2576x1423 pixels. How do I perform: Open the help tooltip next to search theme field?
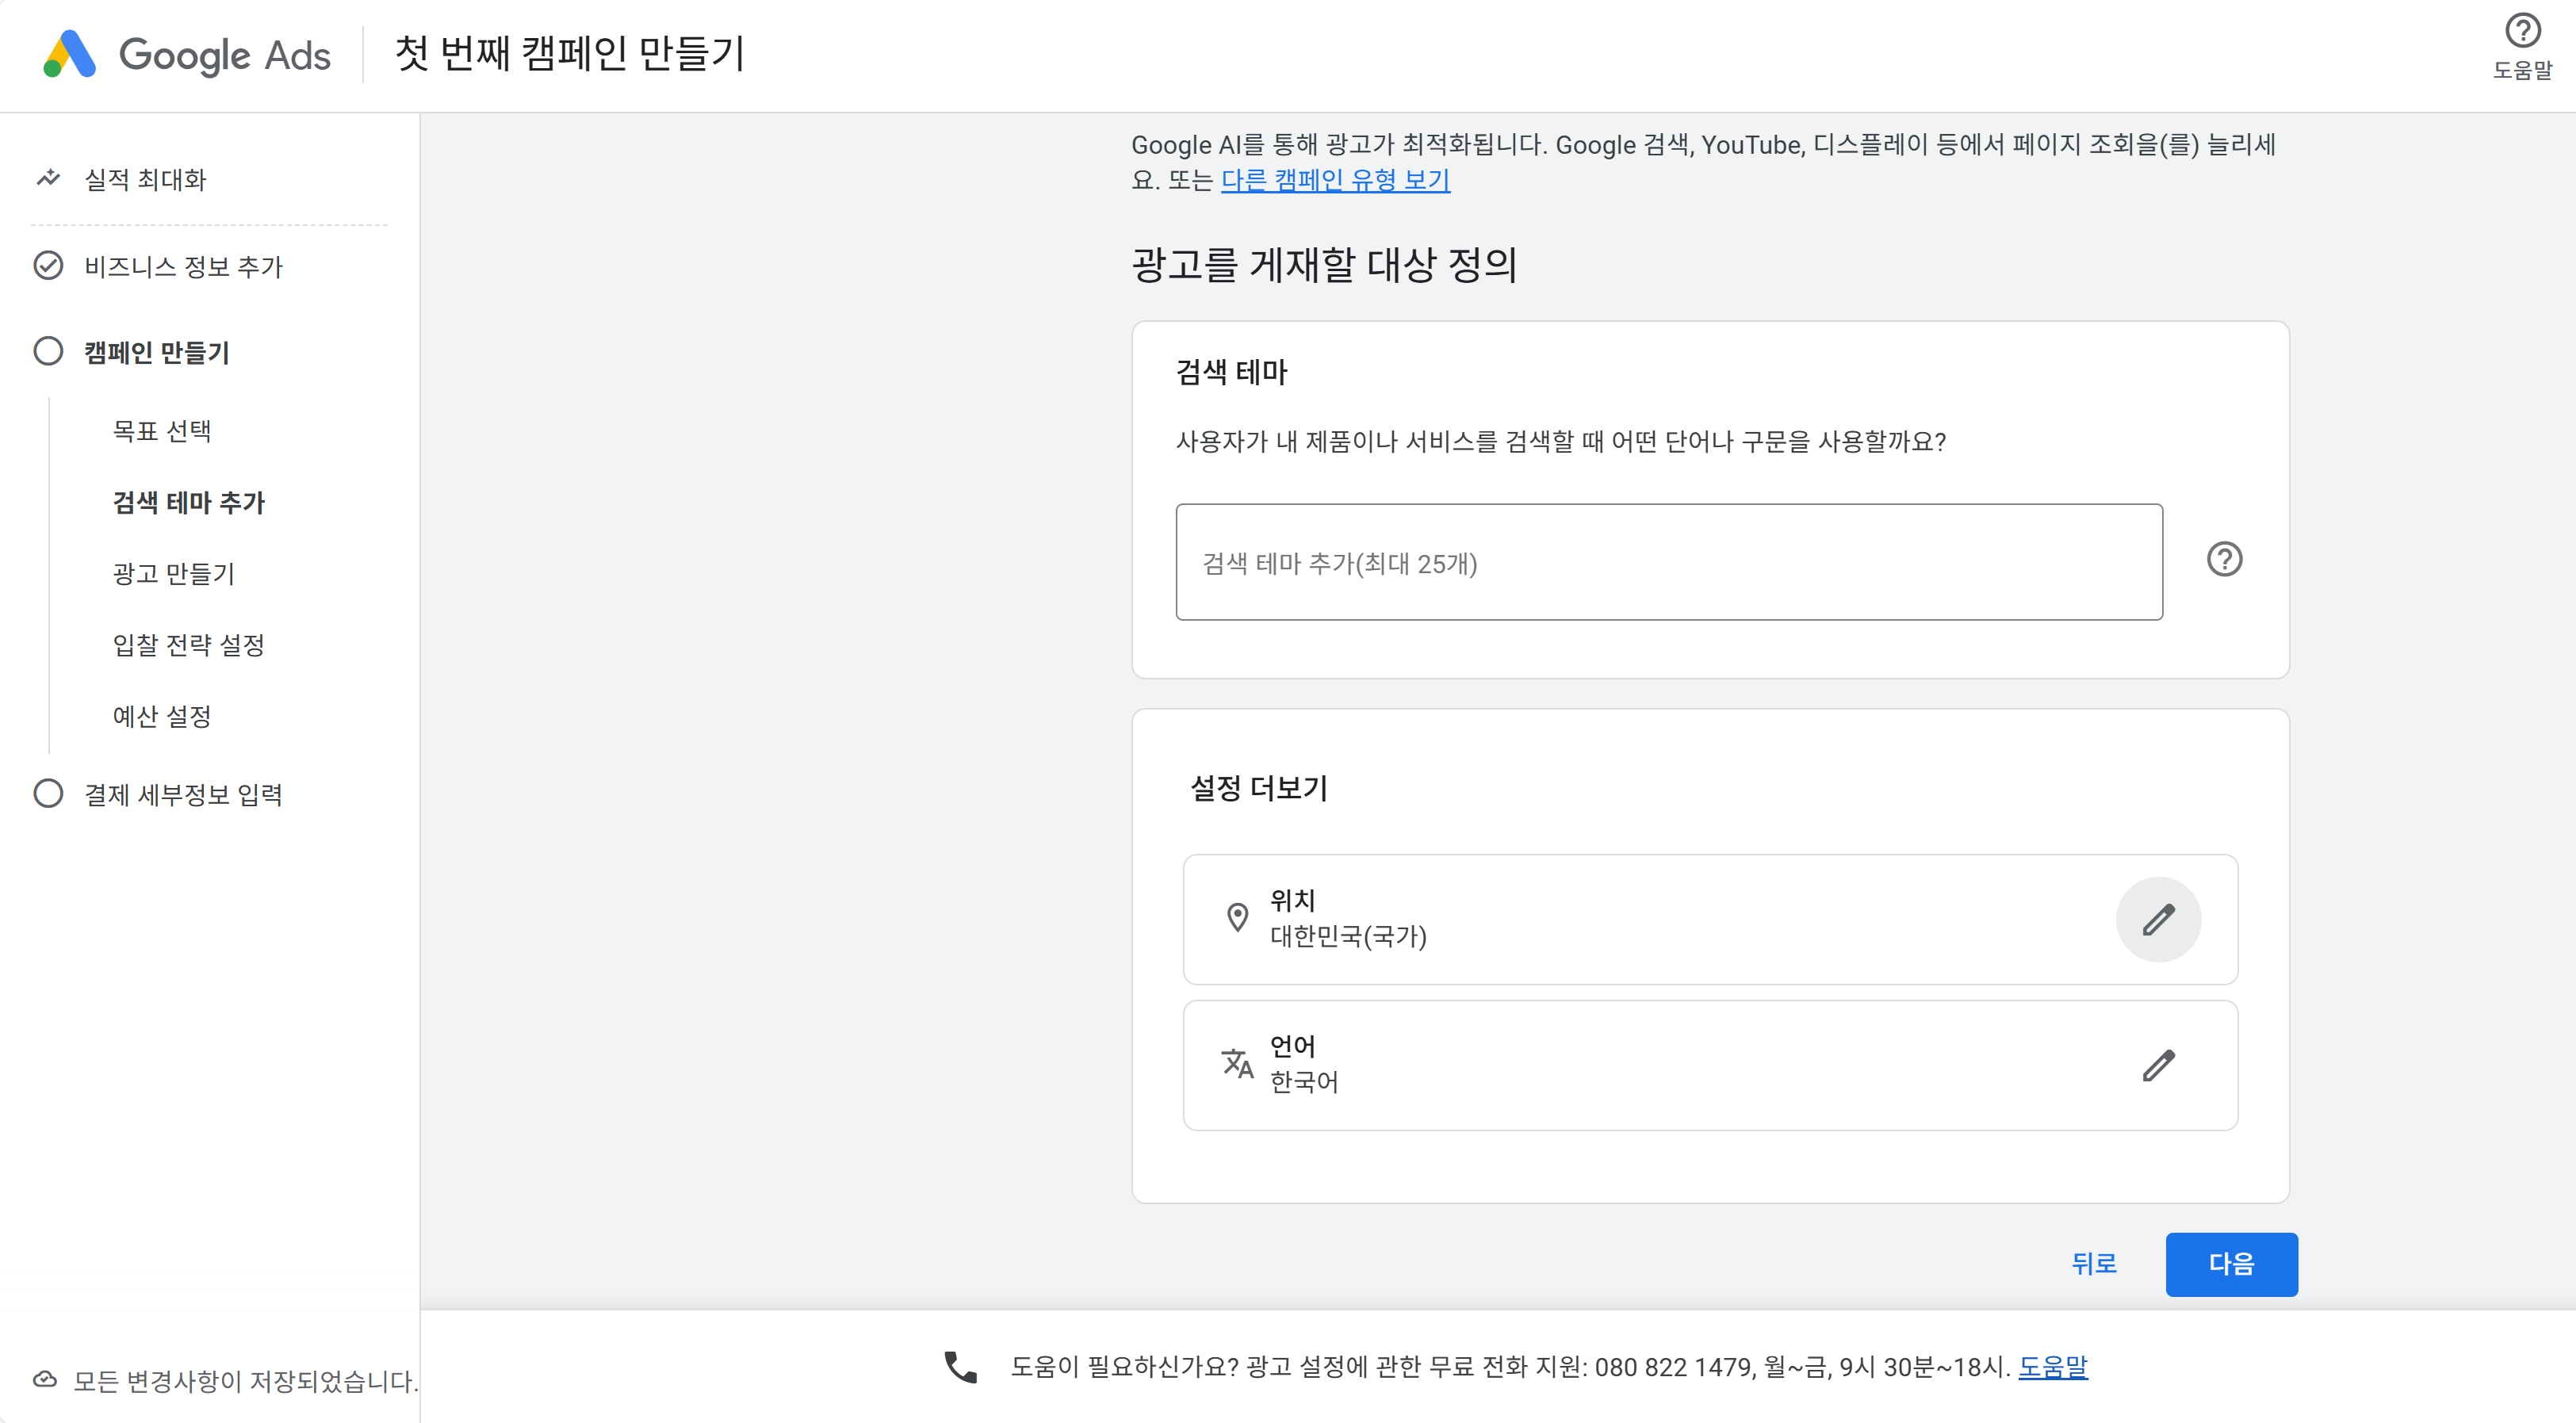(2224, 559)
